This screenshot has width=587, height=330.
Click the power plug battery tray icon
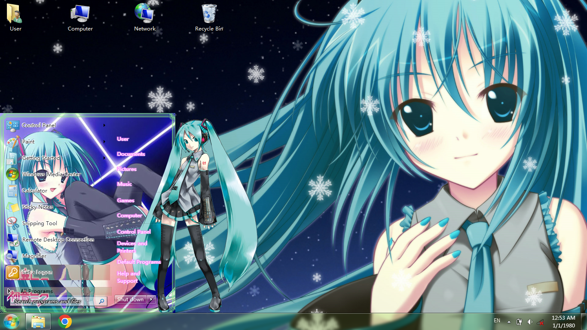coord(519,321)
